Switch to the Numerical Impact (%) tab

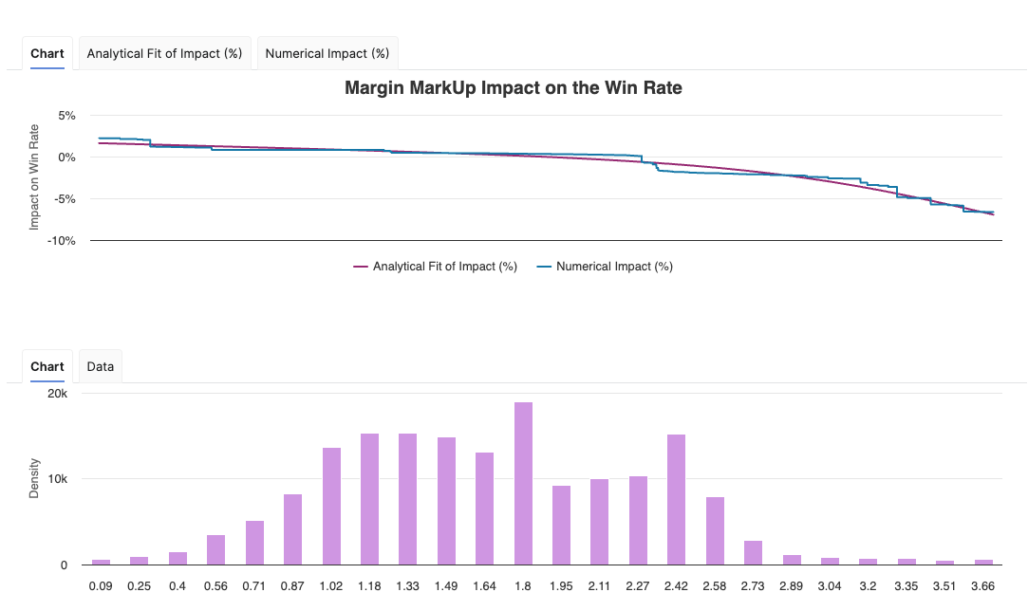(327, 54)
